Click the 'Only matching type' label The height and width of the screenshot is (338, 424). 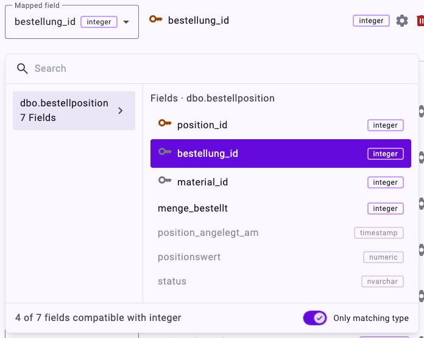[371, 318]
